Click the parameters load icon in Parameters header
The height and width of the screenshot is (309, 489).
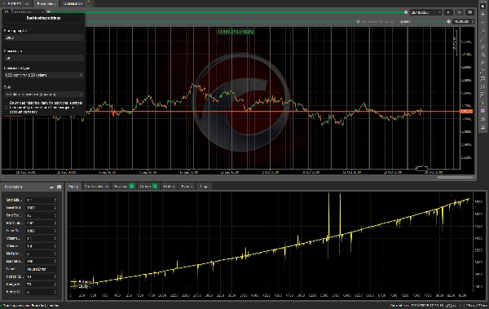(x=51, y=187)
